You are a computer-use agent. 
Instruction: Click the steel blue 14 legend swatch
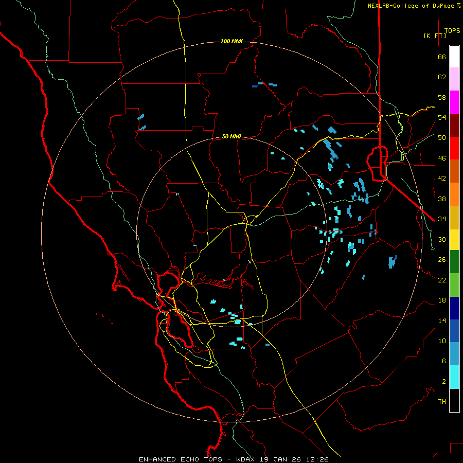[x=454, y=354]
